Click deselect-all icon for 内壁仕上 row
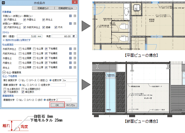Image resolution: width=185 pixels, height=133 pixels. point(75,63)
